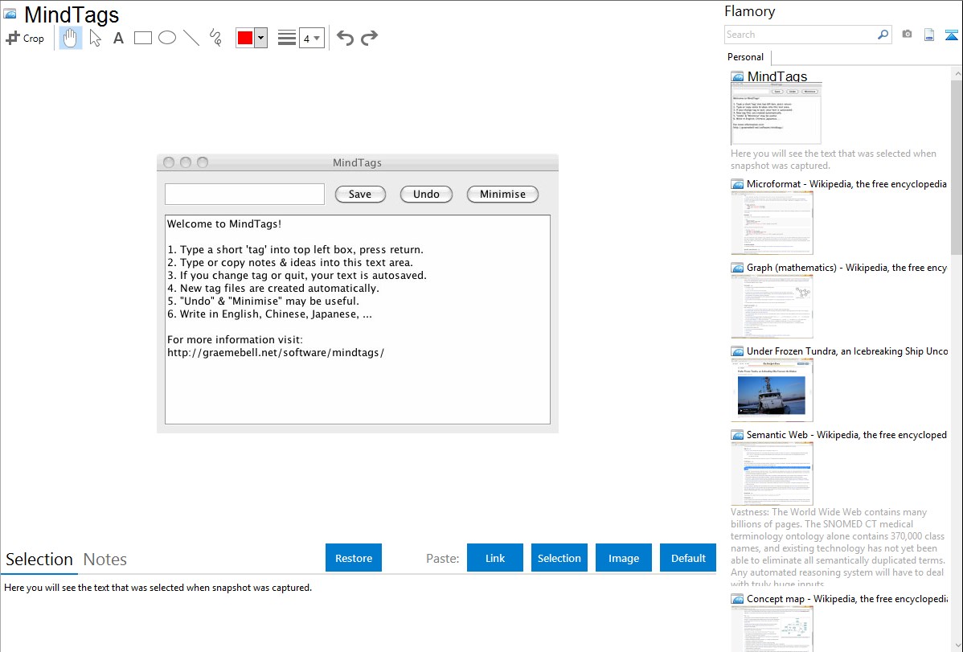Click the Vastness description text of Semantic Web
This screenshot has width=963, height=652.
(x=838, y=547)
